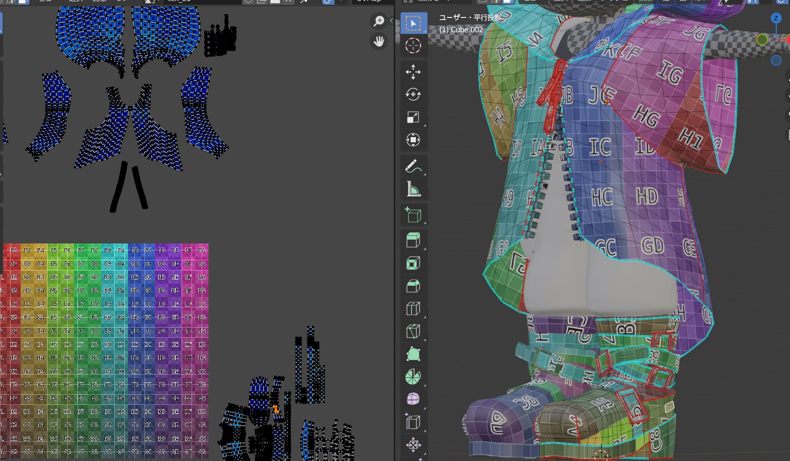Activate the Extrude Region tool
790x461 pixels.
pos(413,240)
